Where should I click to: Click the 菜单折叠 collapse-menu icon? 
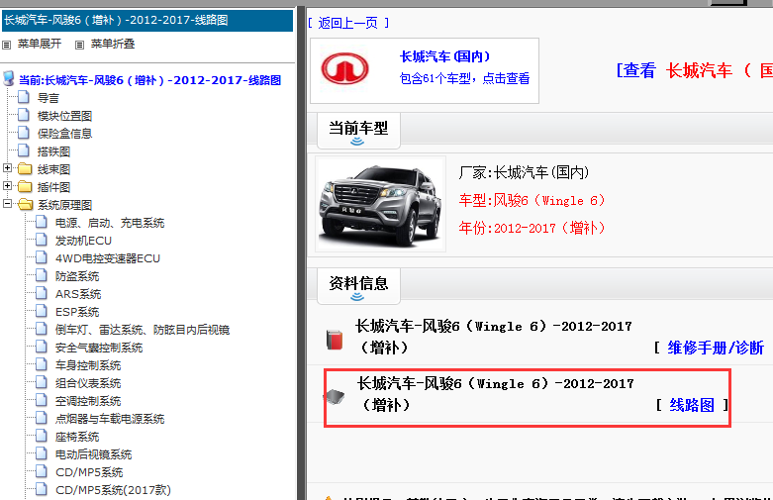[x=79, y=45]
